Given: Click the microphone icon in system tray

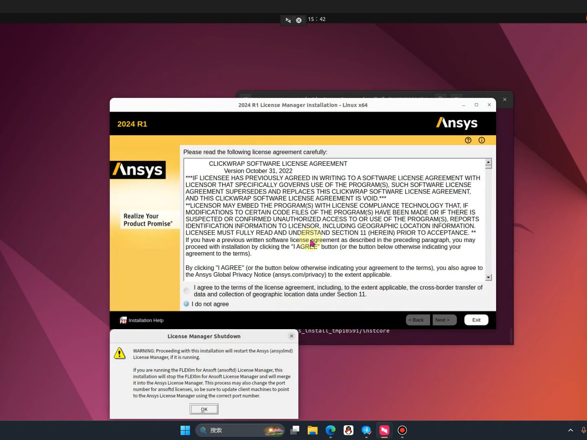Looking at the screenshot, I should pos(583,430).
